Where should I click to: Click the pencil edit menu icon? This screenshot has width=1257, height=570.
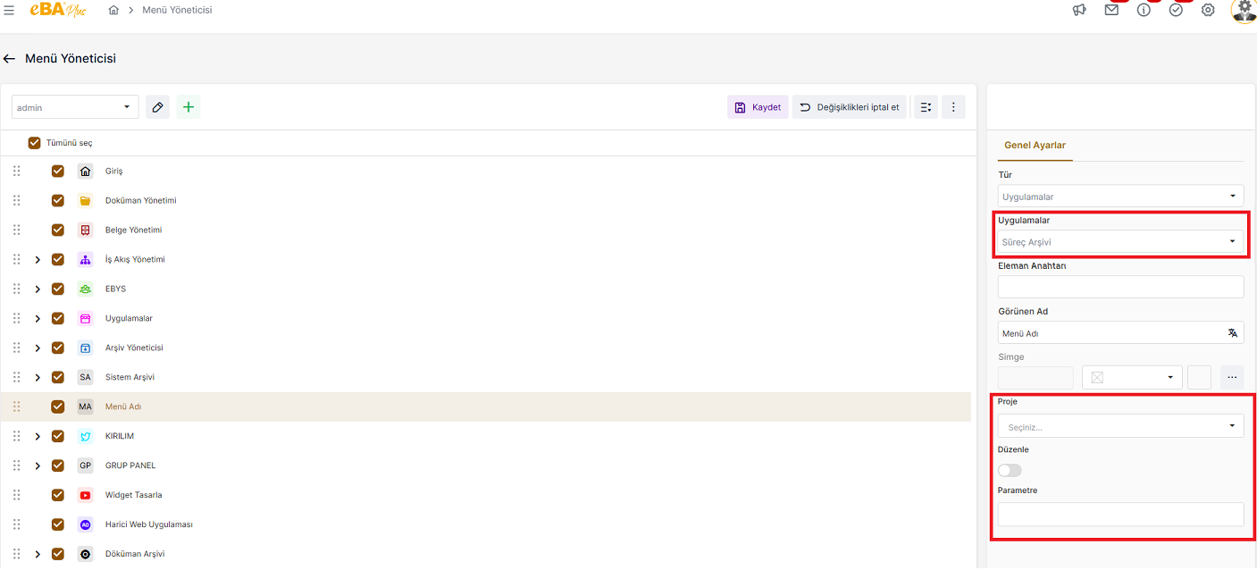157,107
